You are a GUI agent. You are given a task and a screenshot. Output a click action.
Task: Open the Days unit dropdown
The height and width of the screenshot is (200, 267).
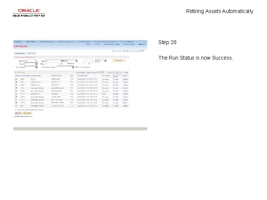click(x=101, y=61)
